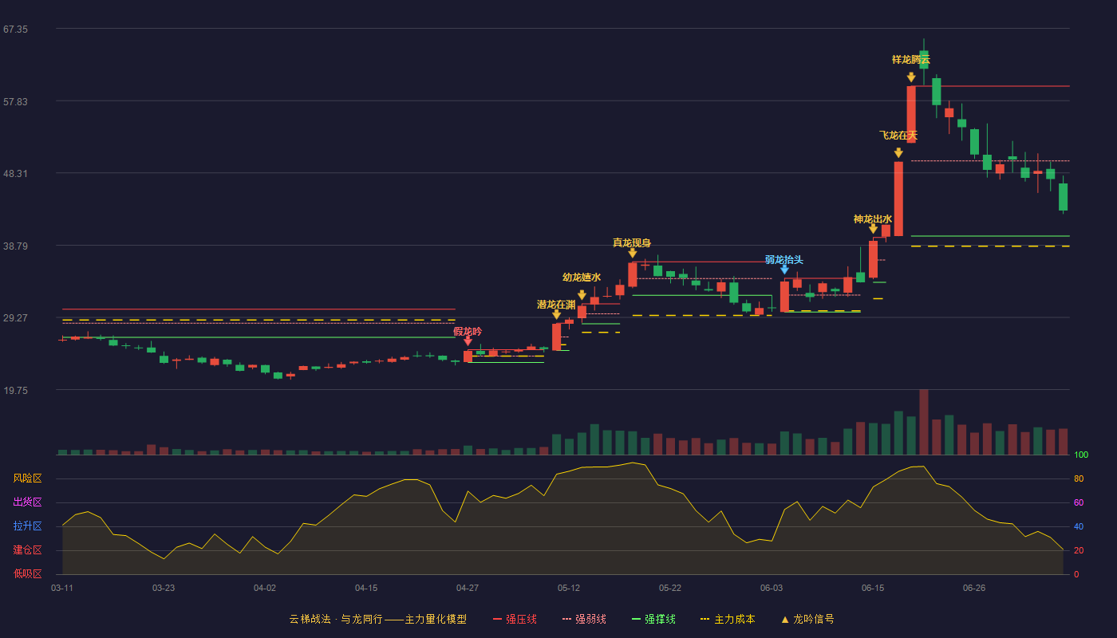Click the red arrow under 假龙吟 signal

point(468,341)
